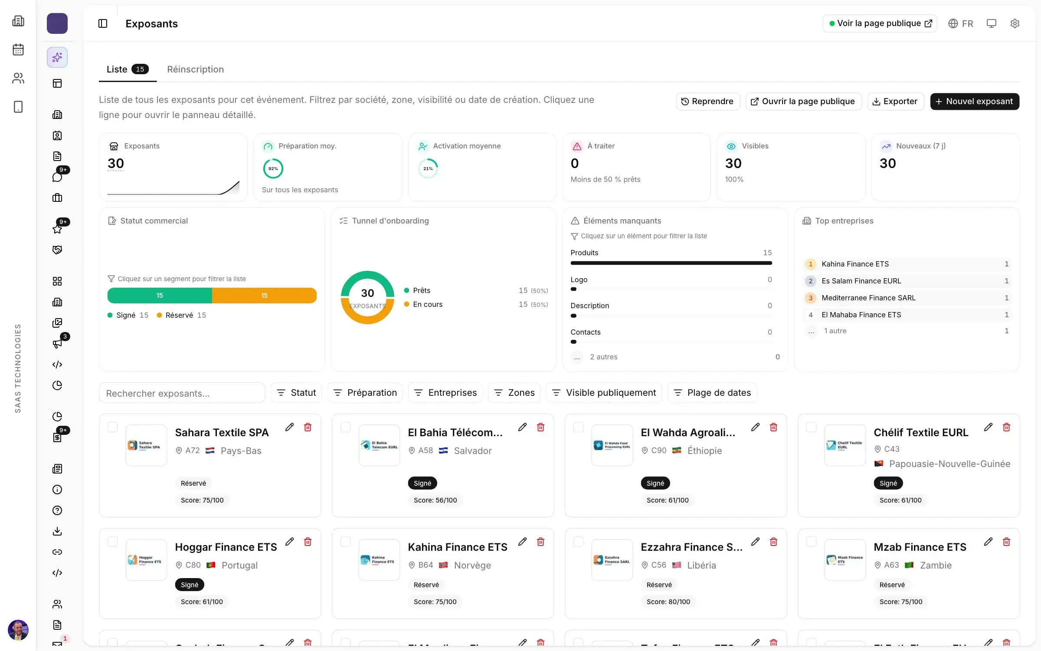The height and width of the screenshot is (651, 1041).
Task: Open the suitcase icon in sidebar
Action: tap(57, 198)
